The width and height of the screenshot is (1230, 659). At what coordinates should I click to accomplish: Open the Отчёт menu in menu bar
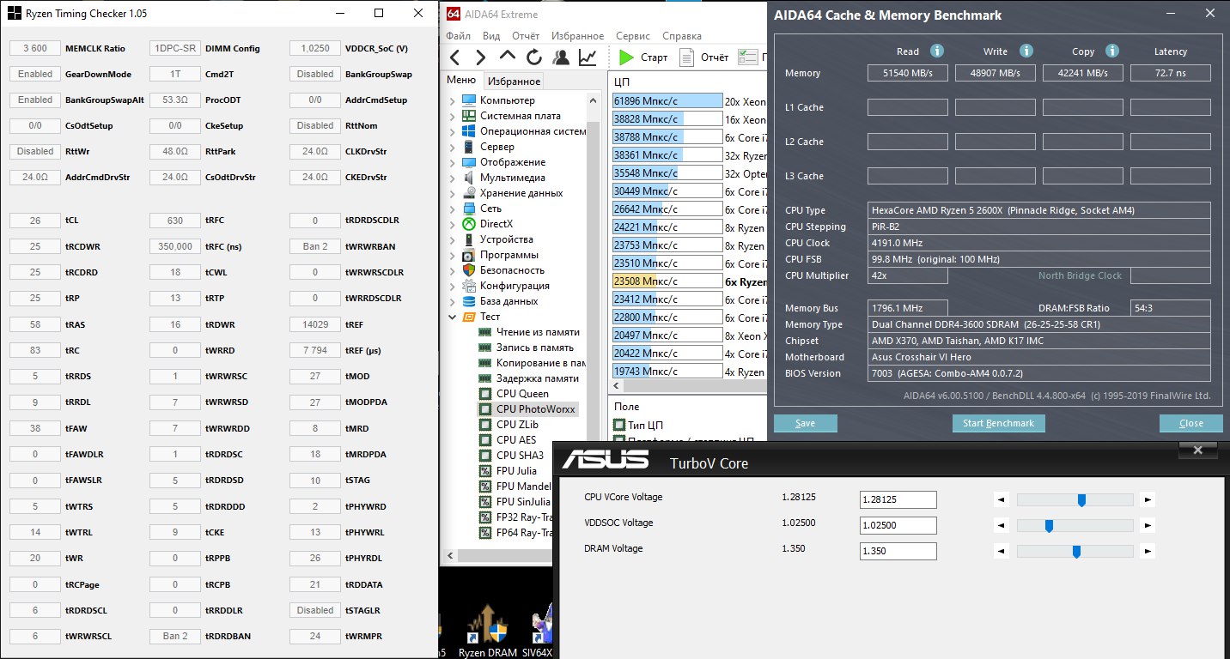tap(526, 36)
